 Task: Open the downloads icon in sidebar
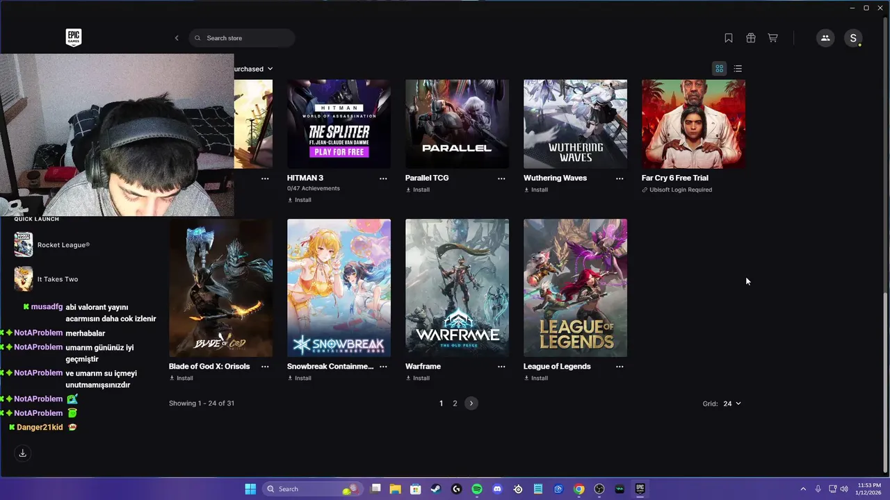pyautogui.click(x=22, y=453)
